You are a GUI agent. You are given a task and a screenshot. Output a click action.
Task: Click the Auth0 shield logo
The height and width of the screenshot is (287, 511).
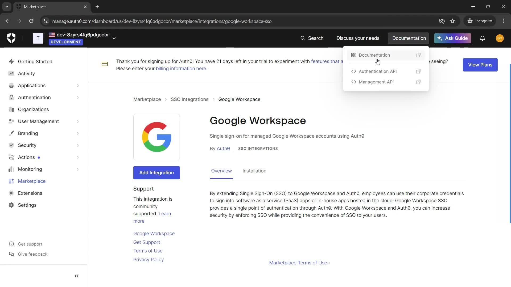tap(11, 38)
